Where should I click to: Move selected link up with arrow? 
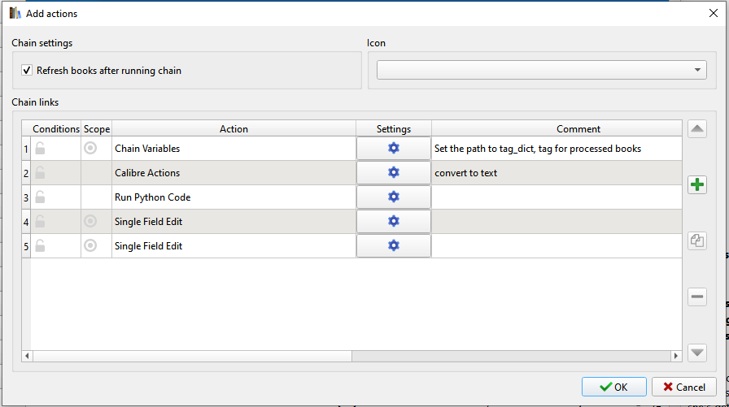tap(697, 128)
